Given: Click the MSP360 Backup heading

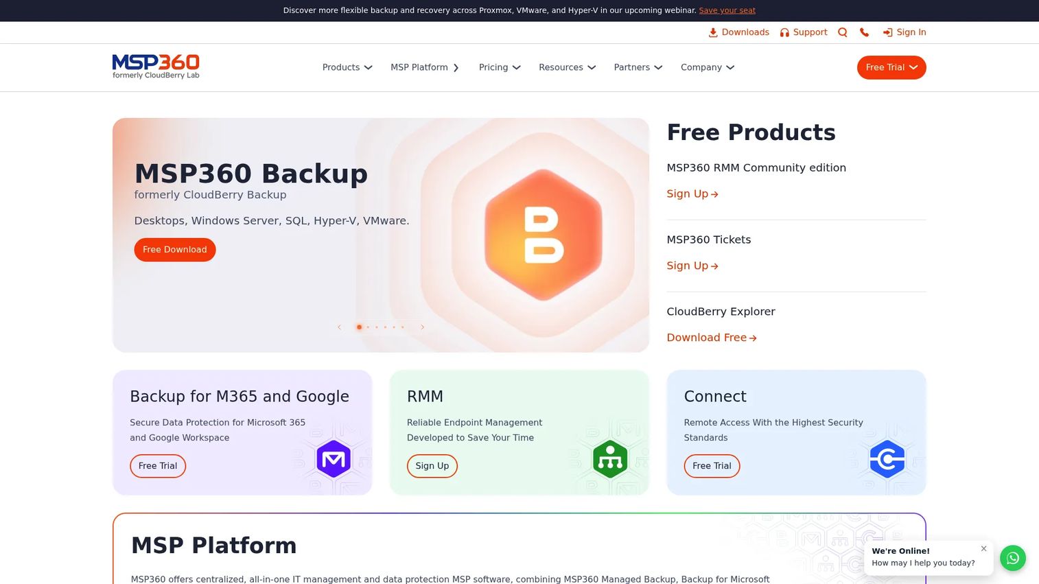Looking at the screenshot, I should click(251, 174).
